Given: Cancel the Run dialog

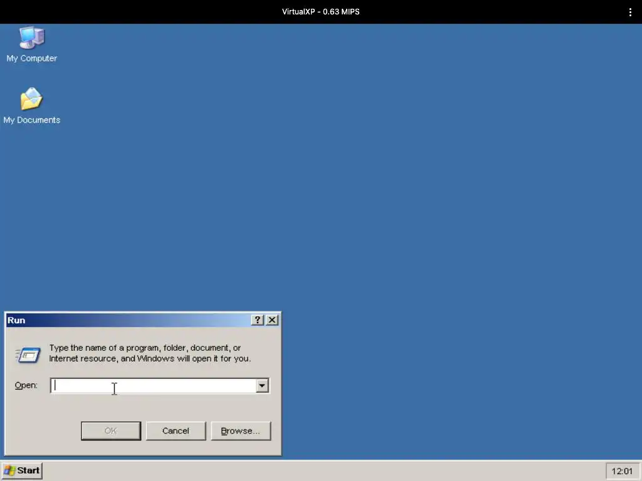Looking at the screenshot, I should [176, 431].
